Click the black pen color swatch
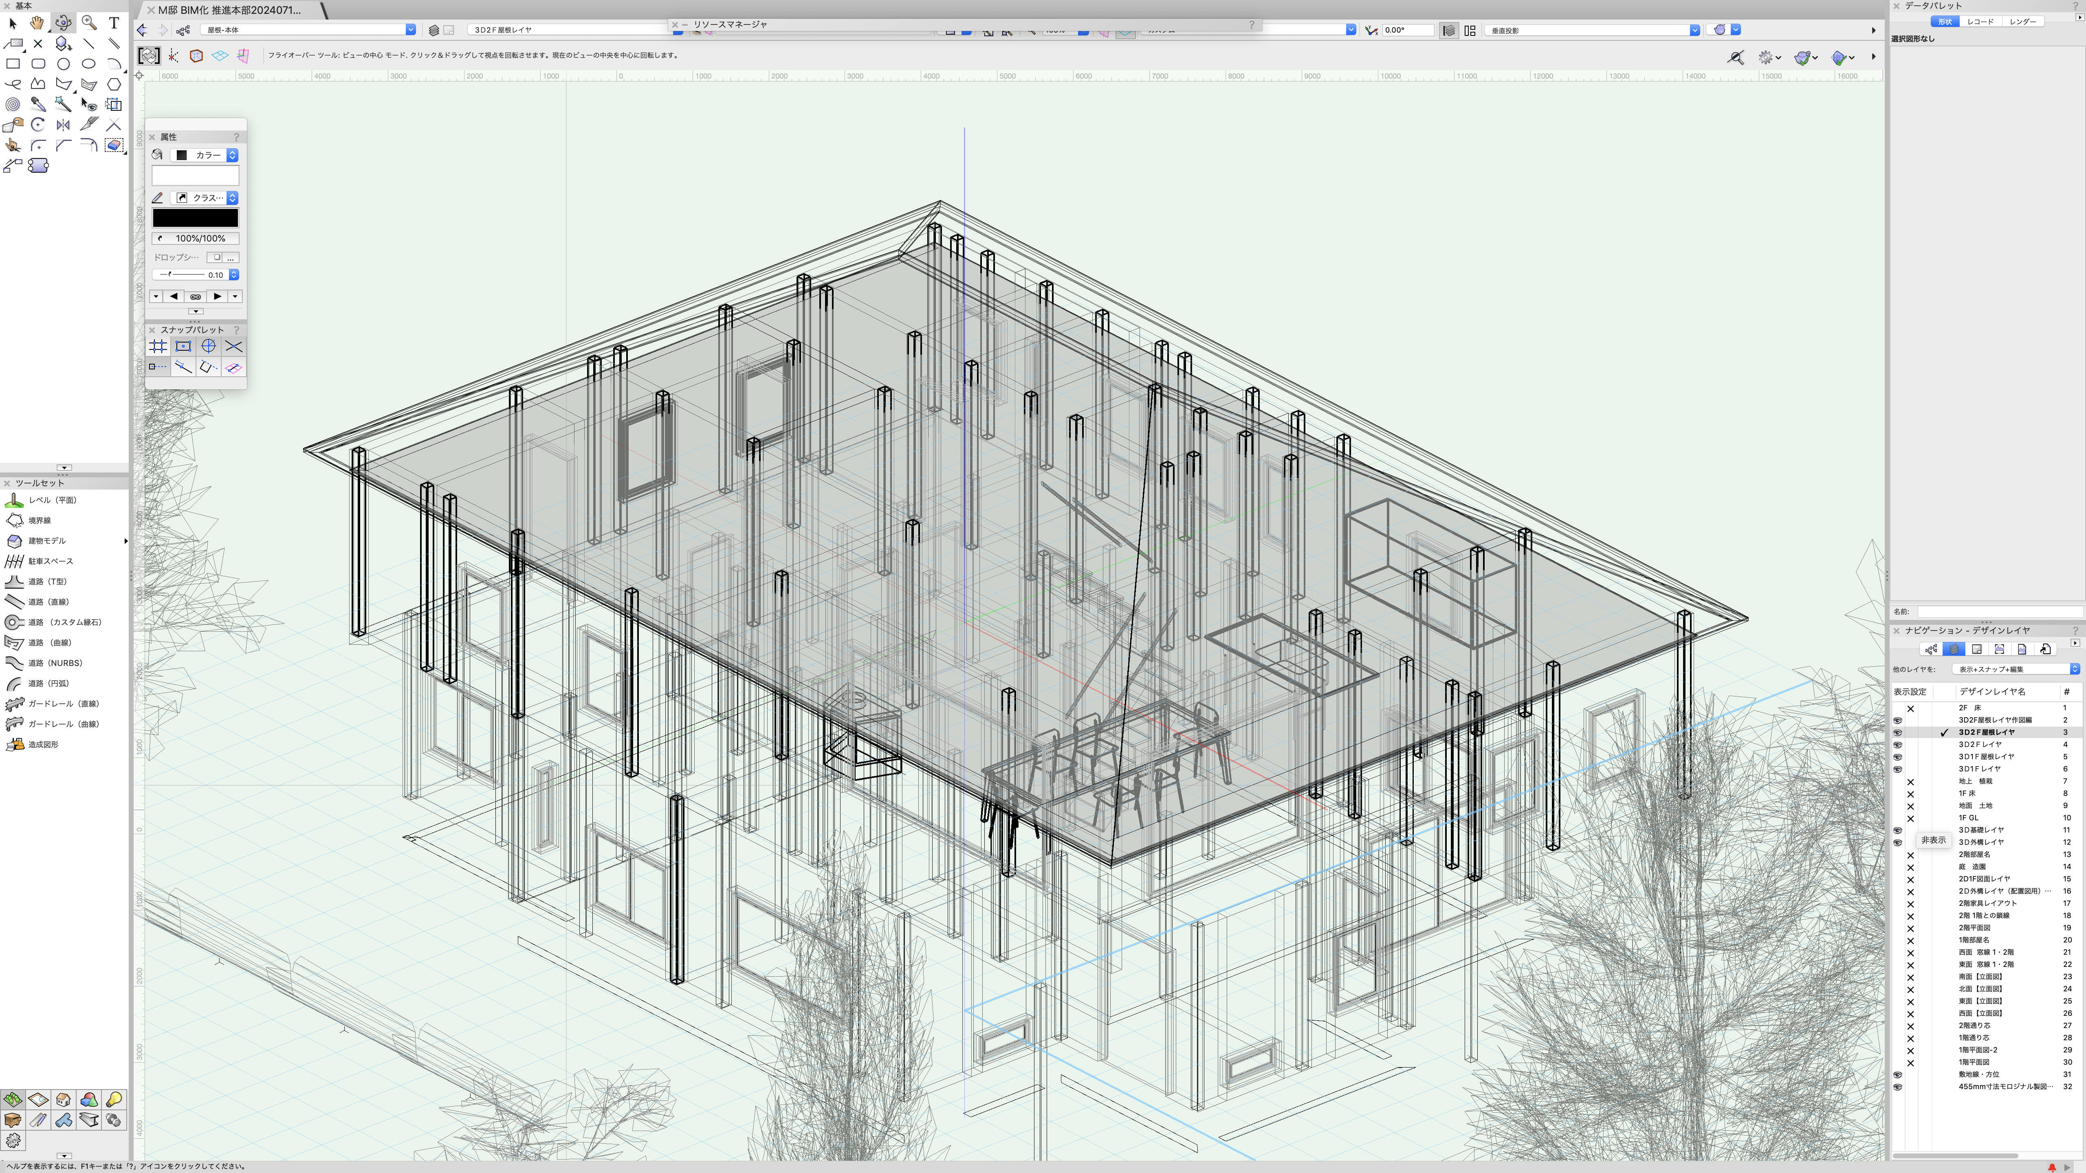The height and width of the screenshot is (1173, 2086). point(195,218)
